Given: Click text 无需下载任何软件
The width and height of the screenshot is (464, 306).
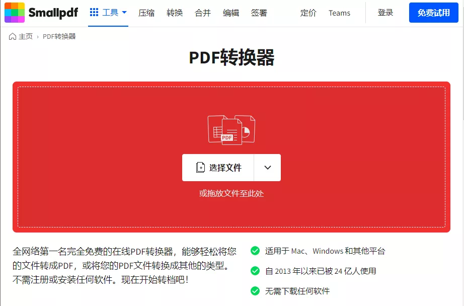Looking at the screenshot, I should pos(297,291).
